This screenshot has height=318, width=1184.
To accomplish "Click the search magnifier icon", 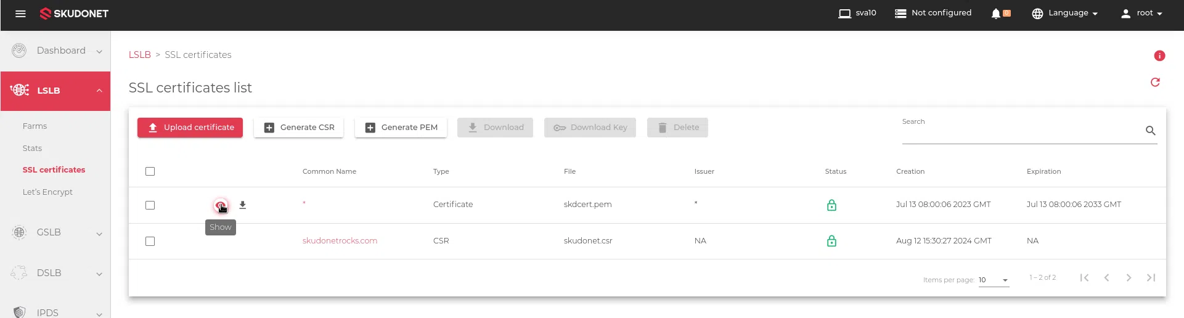I will (1150, 131).
